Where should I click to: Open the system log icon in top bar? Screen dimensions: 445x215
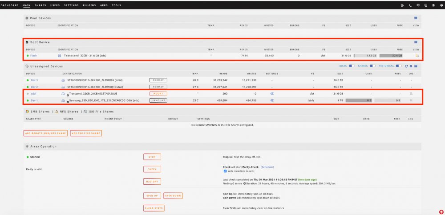[x=433, y=5]
